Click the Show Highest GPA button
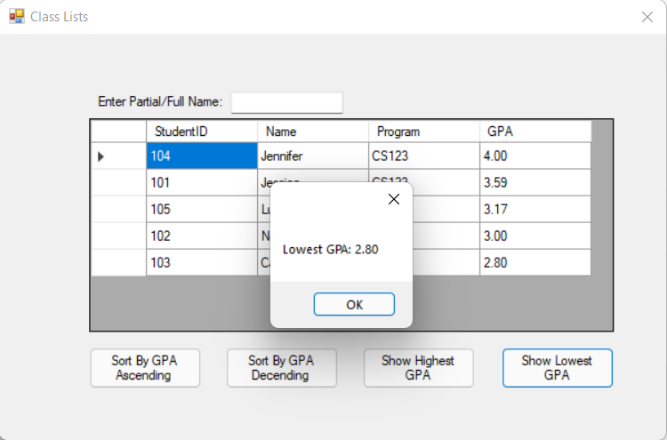The width and height of the screenshot is (667, 440). 418,368
